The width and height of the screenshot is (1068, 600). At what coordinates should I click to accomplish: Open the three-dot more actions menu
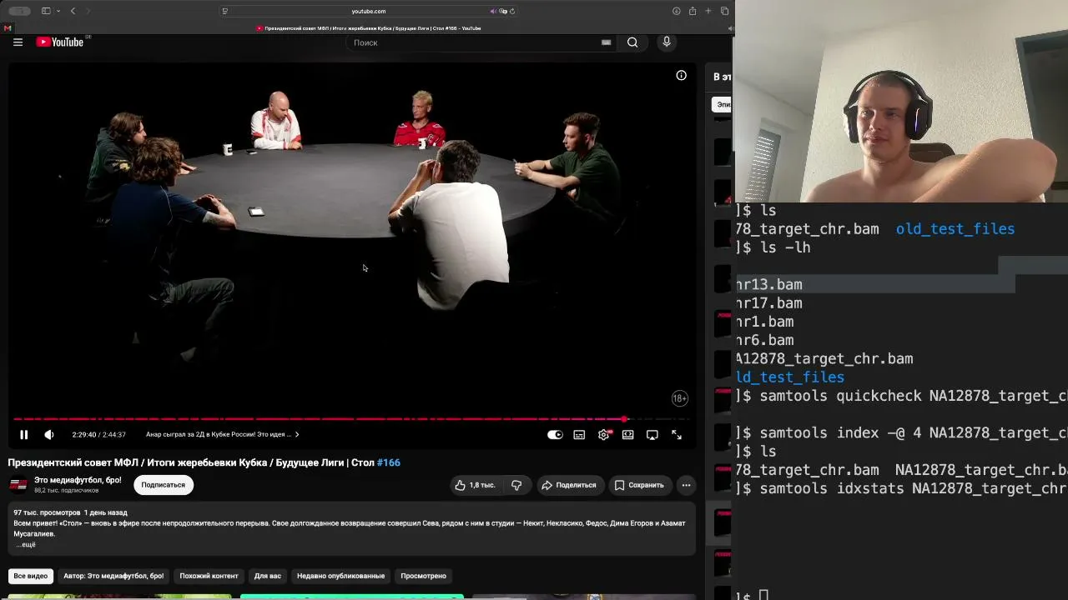(x=686, y=485)
